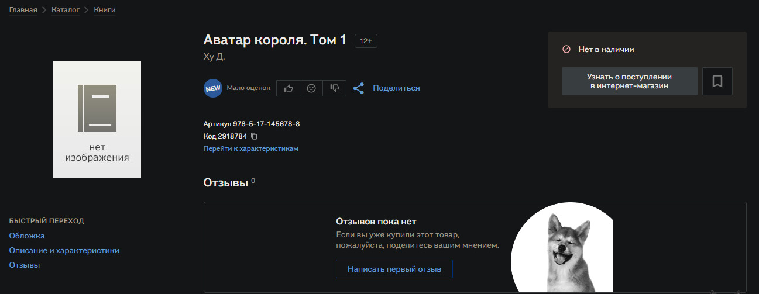Screen dimensions: 759x294
Task: Add the book to bookmarks
Action: [717, 81]
